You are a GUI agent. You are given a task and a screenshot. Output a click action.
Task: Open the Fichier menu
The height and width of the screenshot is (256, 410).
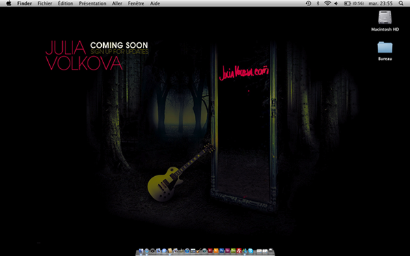click(44, 3)
